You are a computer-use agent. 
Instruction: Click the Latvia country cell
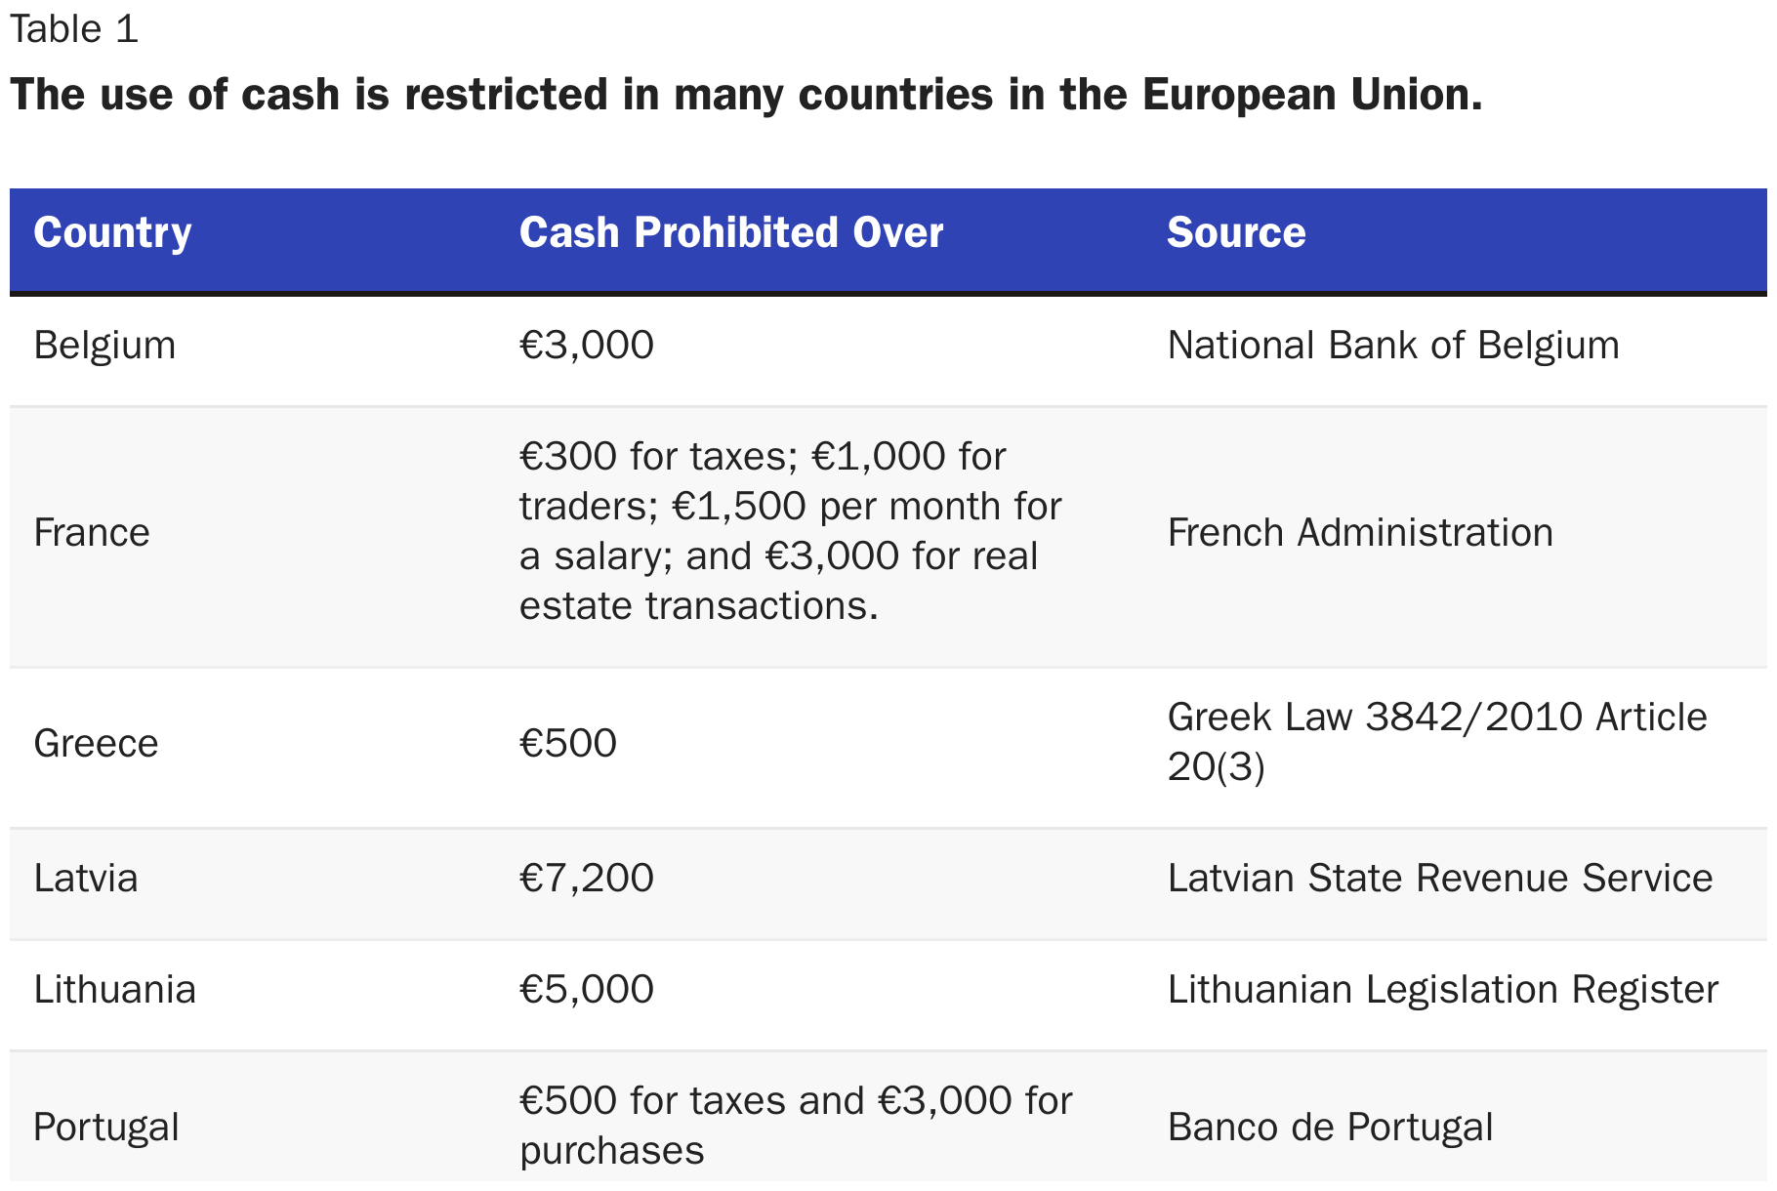(86, 879)
